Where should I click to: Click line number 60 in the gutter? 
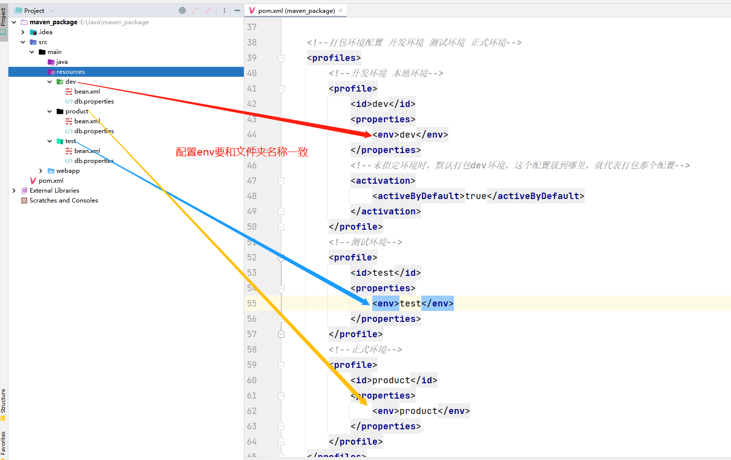tap(252, 380)
